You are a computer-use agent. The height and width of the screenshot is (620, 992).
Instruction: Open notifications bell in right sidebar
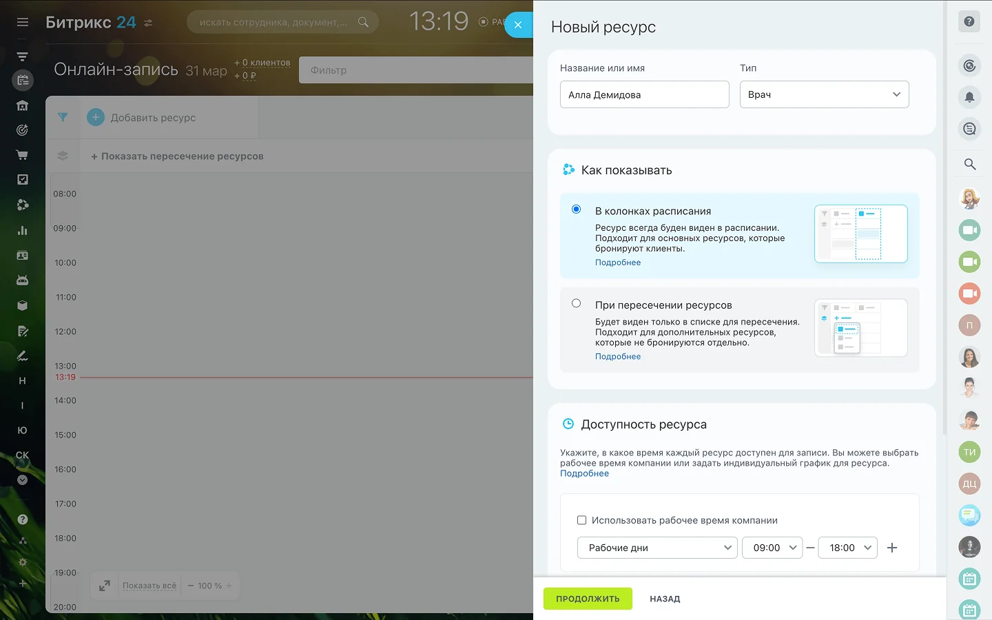click(969, 97)
